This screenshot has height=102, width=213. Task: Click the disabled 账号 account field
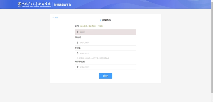[105, 32]
